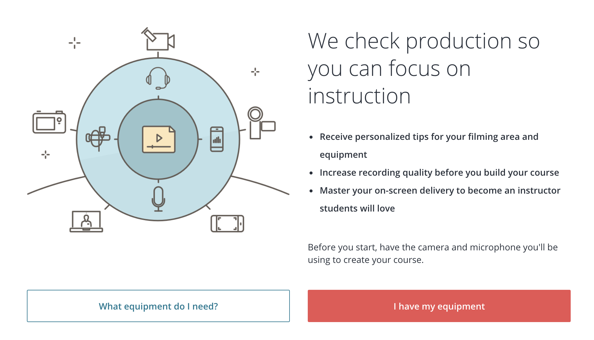Click the video file play icon

(159, 139)
